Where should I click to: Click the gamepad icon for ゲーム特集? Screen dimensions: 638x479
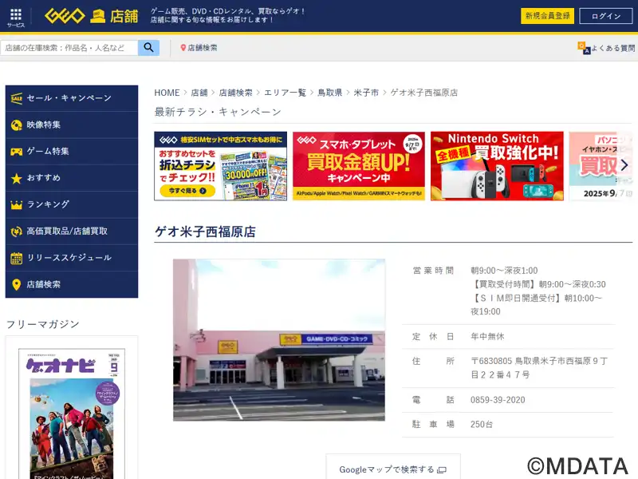(x=16, y=152)
